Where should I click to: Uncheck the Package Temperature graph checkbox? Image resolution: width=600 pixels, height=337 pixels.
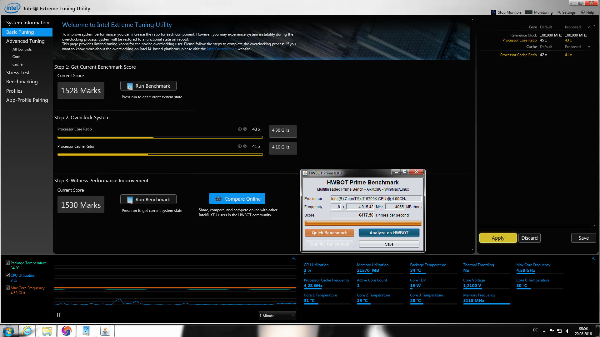(7, 263)
